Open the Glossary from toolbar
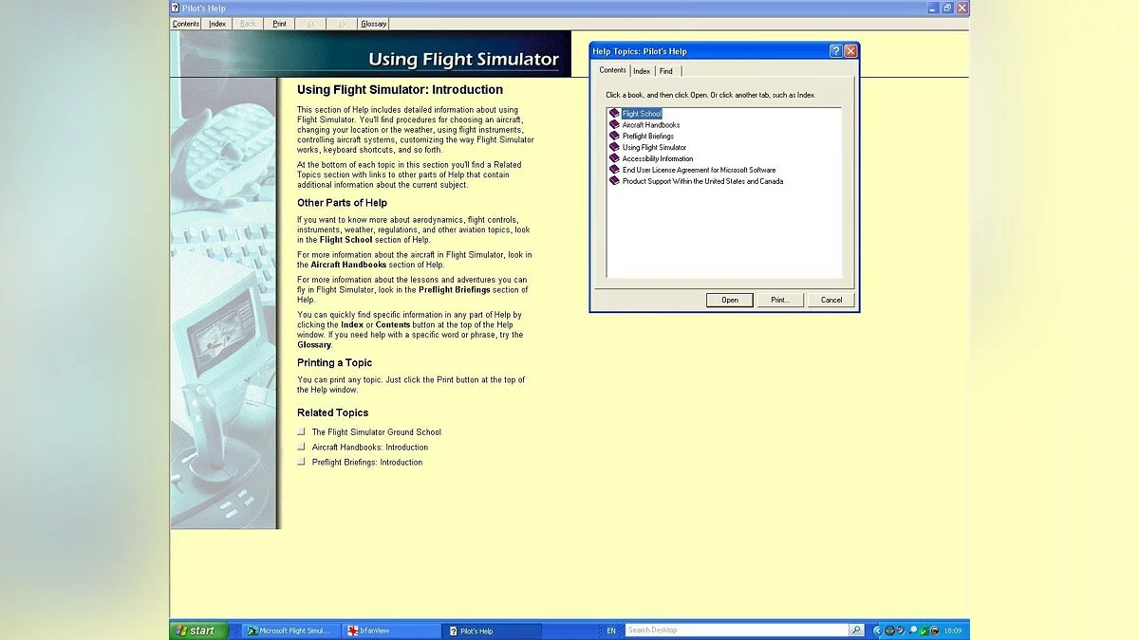Image resolution: width=1139 pixels, height=640 pixels. point(374,24)
